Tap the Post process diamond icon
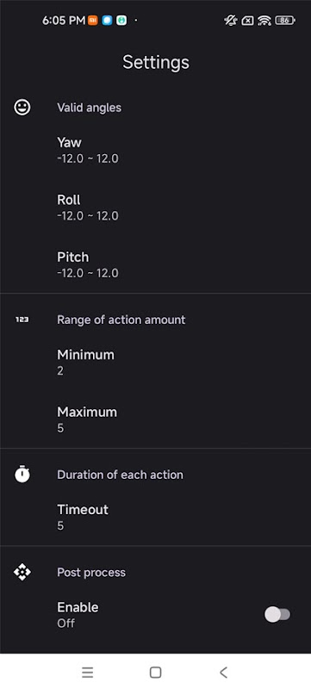The width and height of the screenshot is (311, 689). [x=22, y=572]
